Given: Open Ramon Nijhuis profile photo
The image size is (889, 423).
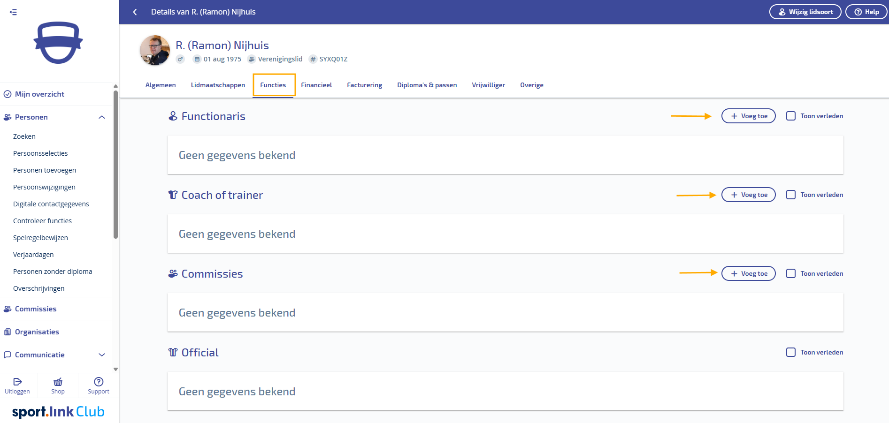Looking at the screenshot, I should click(155, 50).
